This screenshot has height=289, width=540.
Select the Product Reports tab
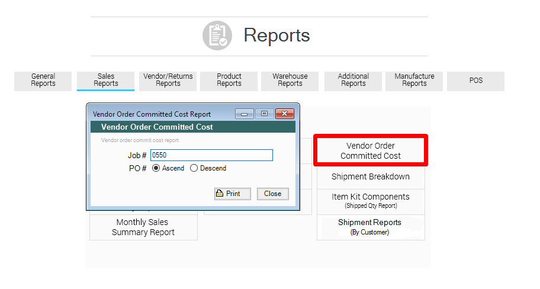click(x=229, y=81)
